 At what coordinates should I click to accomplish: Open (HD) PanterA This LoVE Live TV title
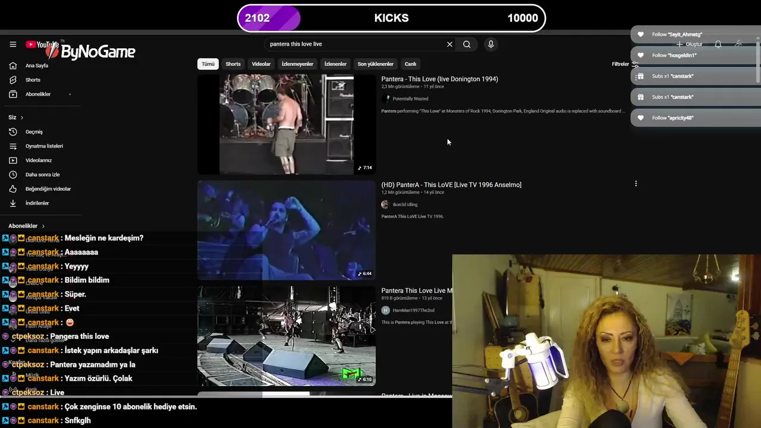(x=451, y=185)
